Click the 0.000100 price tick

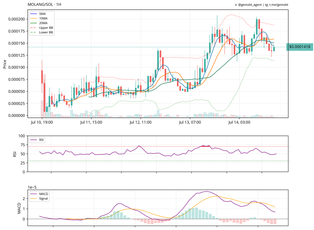coord(16,67)
